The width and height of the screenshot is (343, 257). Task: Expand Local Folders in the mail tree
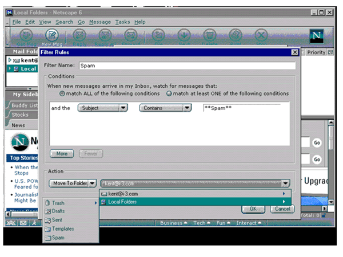(10, 68)
